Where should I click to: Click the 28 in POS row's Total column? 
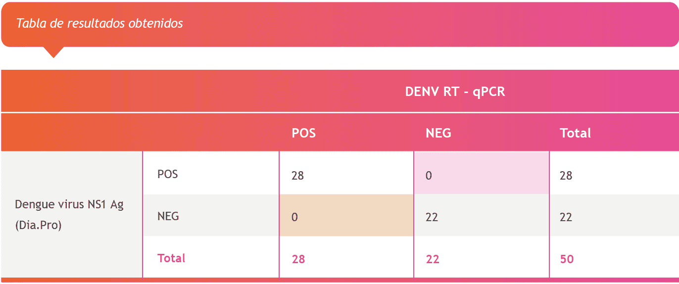pyautogui.click(x=566, y=176)
